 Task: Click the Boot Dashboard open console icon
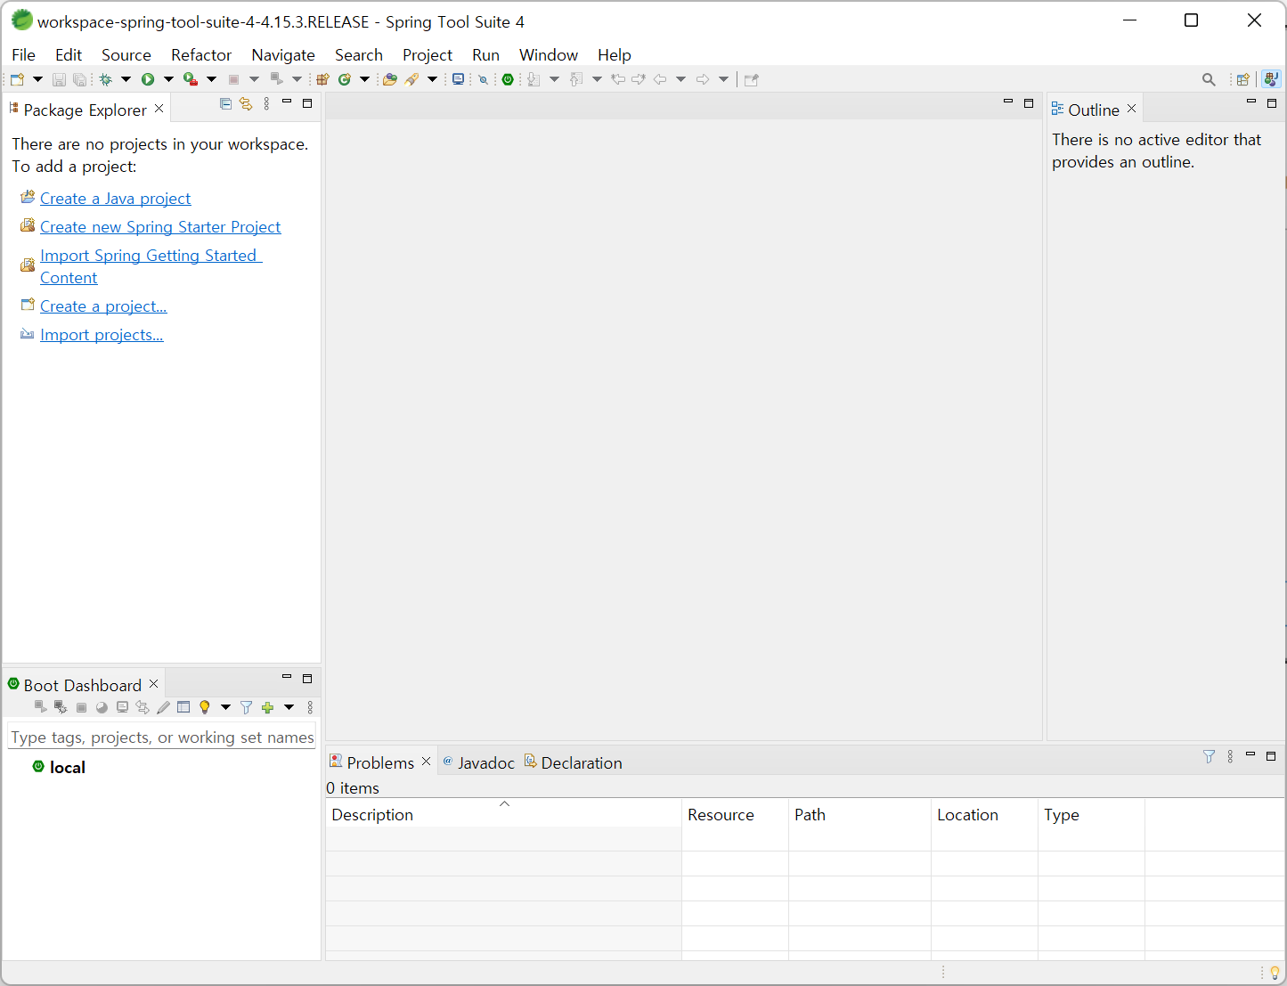click(x=122, y=707)
